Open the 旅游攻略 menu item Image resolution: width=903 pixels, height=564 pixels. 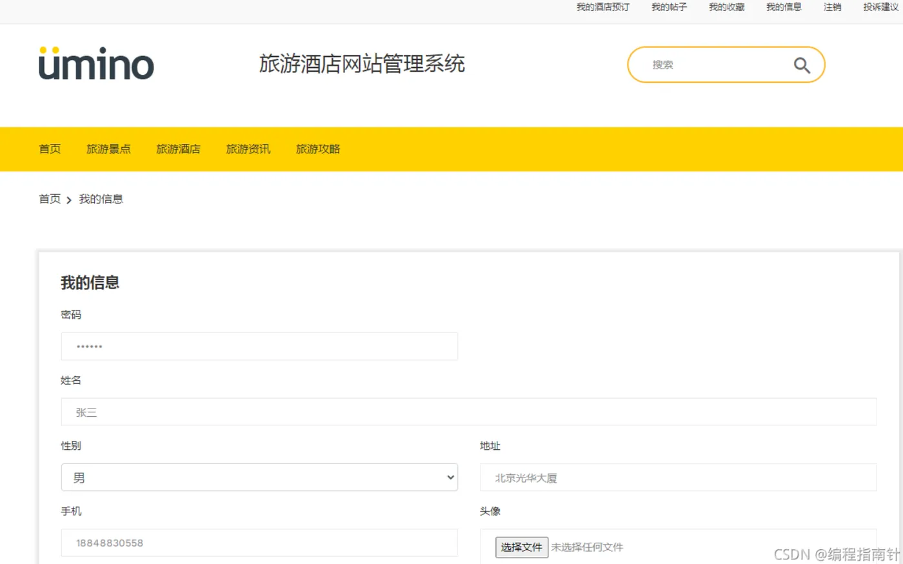[x=317, y=149]
